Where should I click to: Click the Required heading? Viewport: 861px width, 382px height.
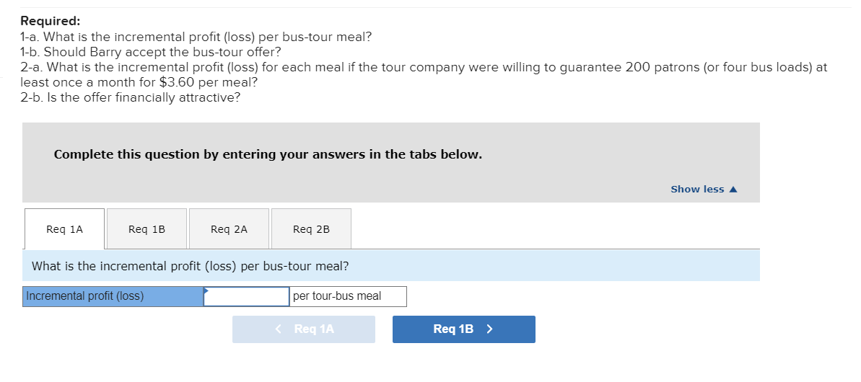pos(50,21)
